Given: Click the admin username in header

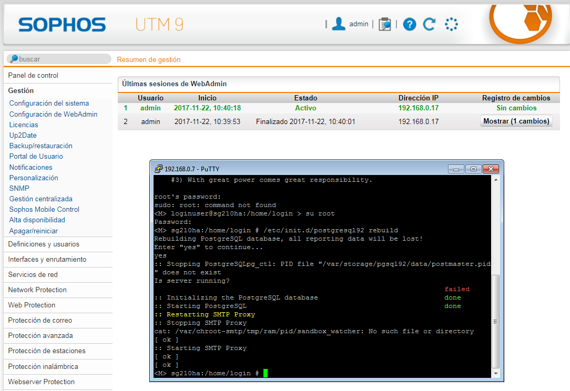Looking at the screenshot, I should pyautogui.click(x=359, y=24).
